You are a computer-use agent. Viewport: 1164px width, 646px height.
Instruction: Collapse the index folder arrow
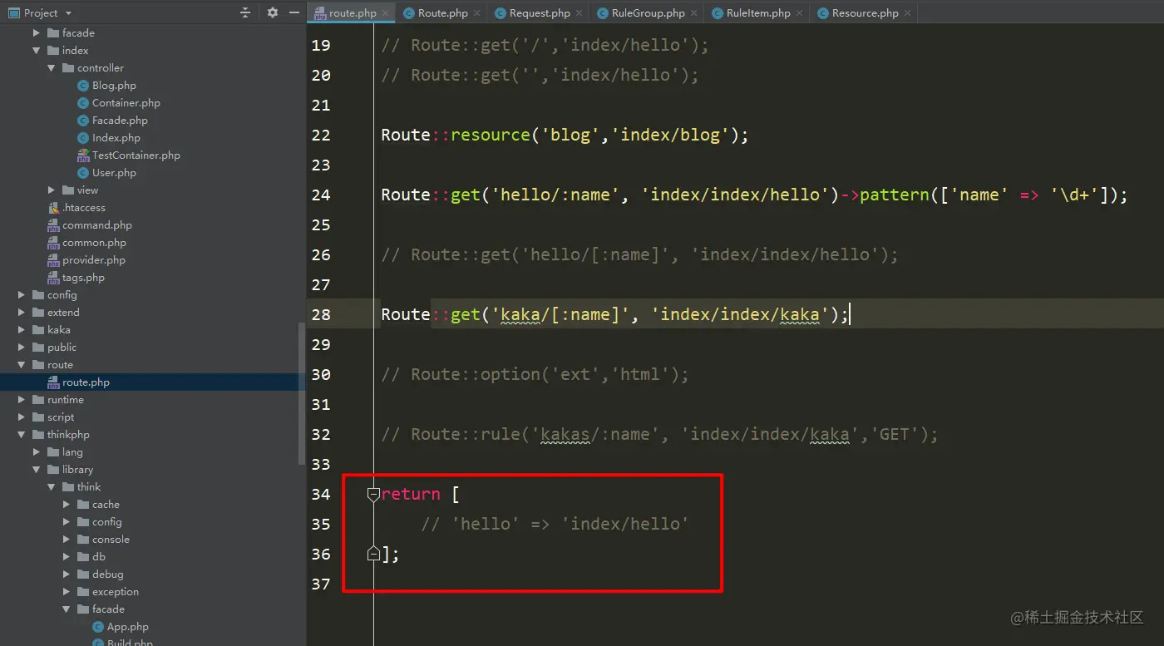click(x=37, y=51)
